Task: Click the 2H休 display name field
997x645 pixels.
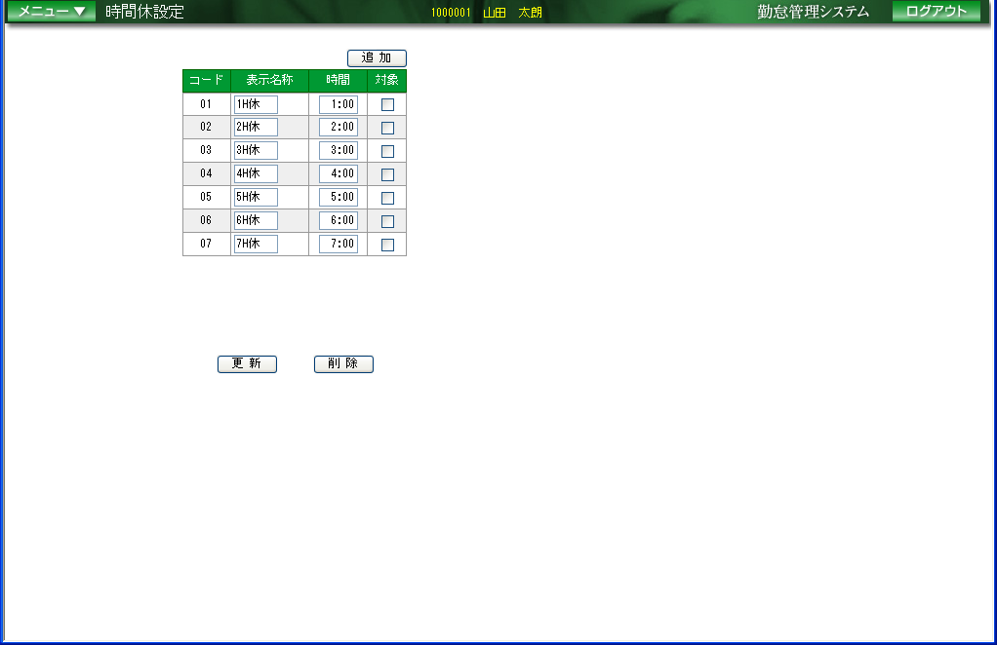Action: (x=256, y=127)
